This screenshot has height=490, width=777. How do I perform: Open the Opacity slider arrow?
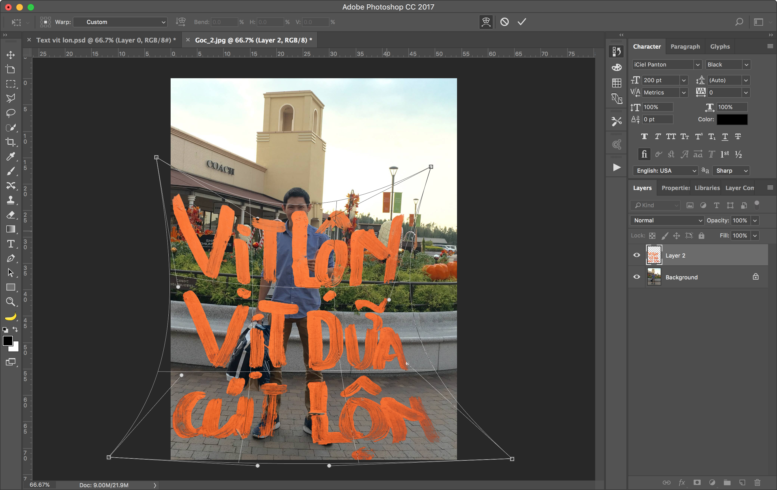click(755, 220)
